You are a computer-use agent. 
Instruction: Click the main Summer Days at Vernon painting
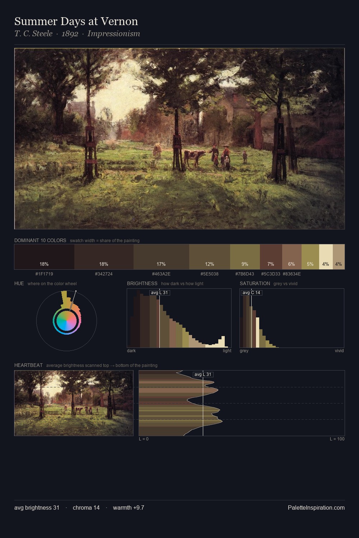pos(179,138)
